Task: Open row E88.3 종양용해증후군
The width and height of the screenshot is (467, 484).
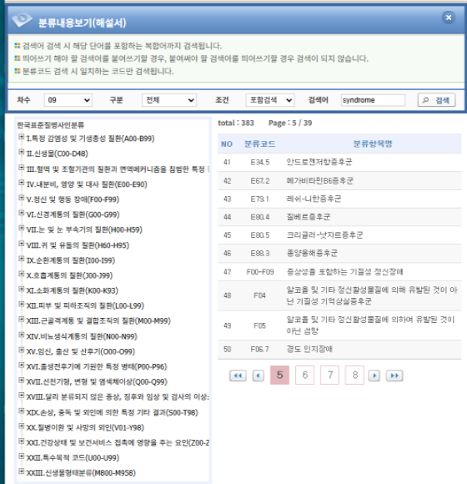Action: 339,254
